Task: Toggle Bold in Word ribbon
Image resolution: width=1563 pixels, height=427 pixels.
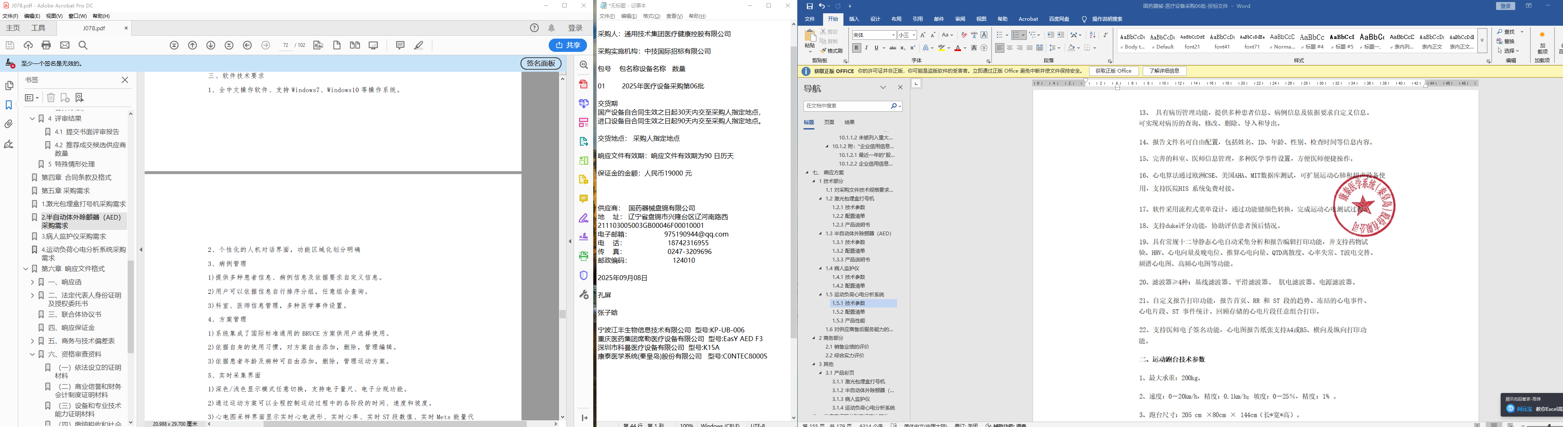Action: pos(856,48)
